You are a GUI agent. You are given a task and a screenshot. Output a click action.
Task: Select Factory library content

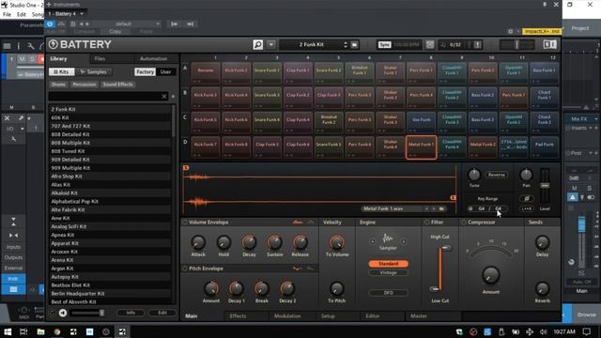coord(145,71)
